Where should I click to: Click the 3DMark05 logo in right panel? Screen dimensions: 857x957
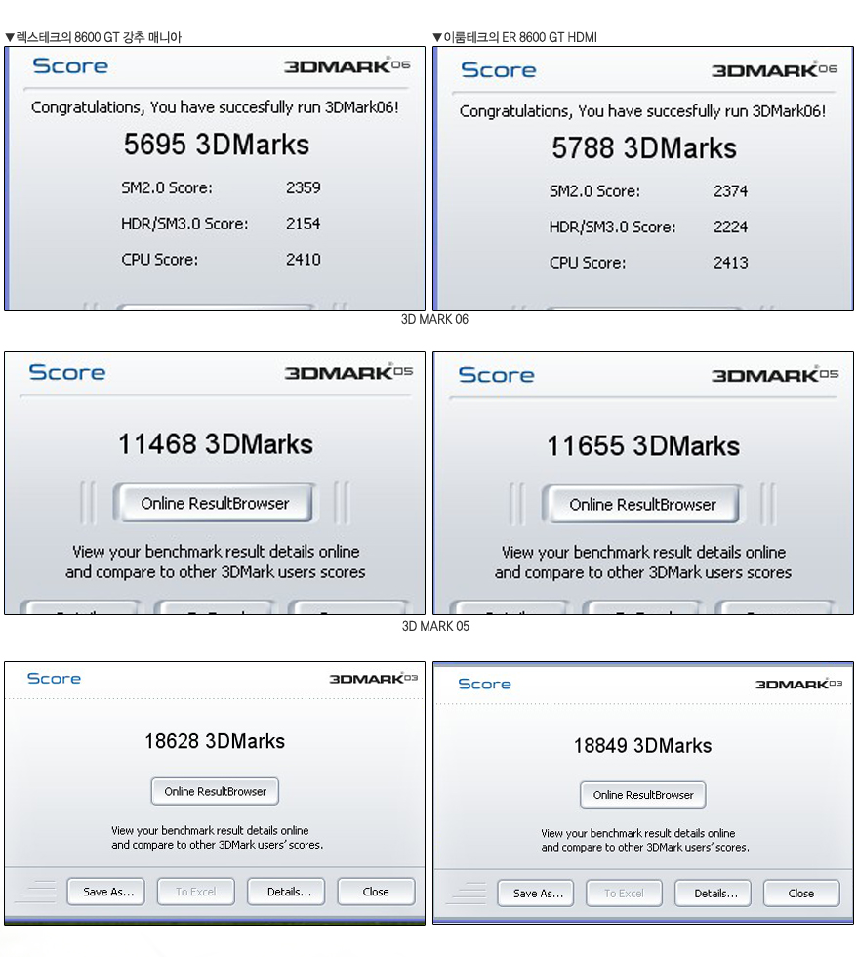coord(775,374)
